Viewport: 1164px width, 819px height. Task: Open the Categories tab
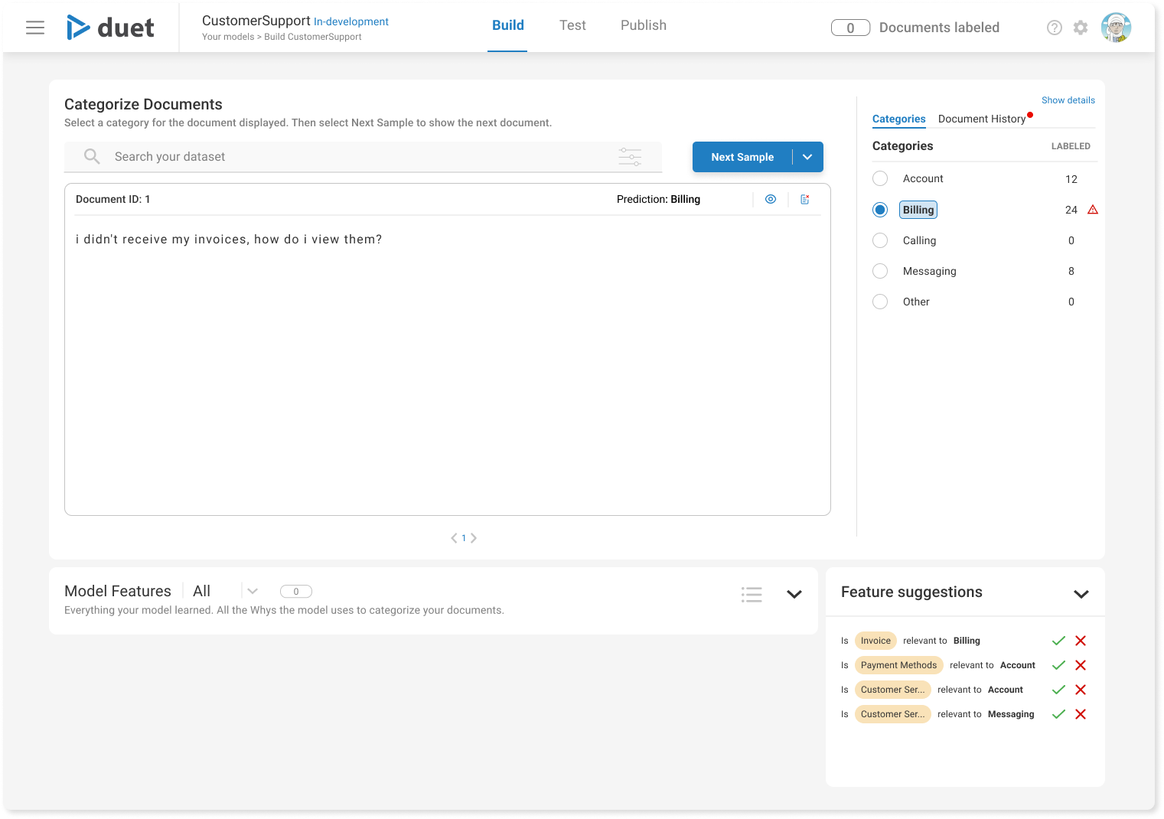click(x=899, y=119)
